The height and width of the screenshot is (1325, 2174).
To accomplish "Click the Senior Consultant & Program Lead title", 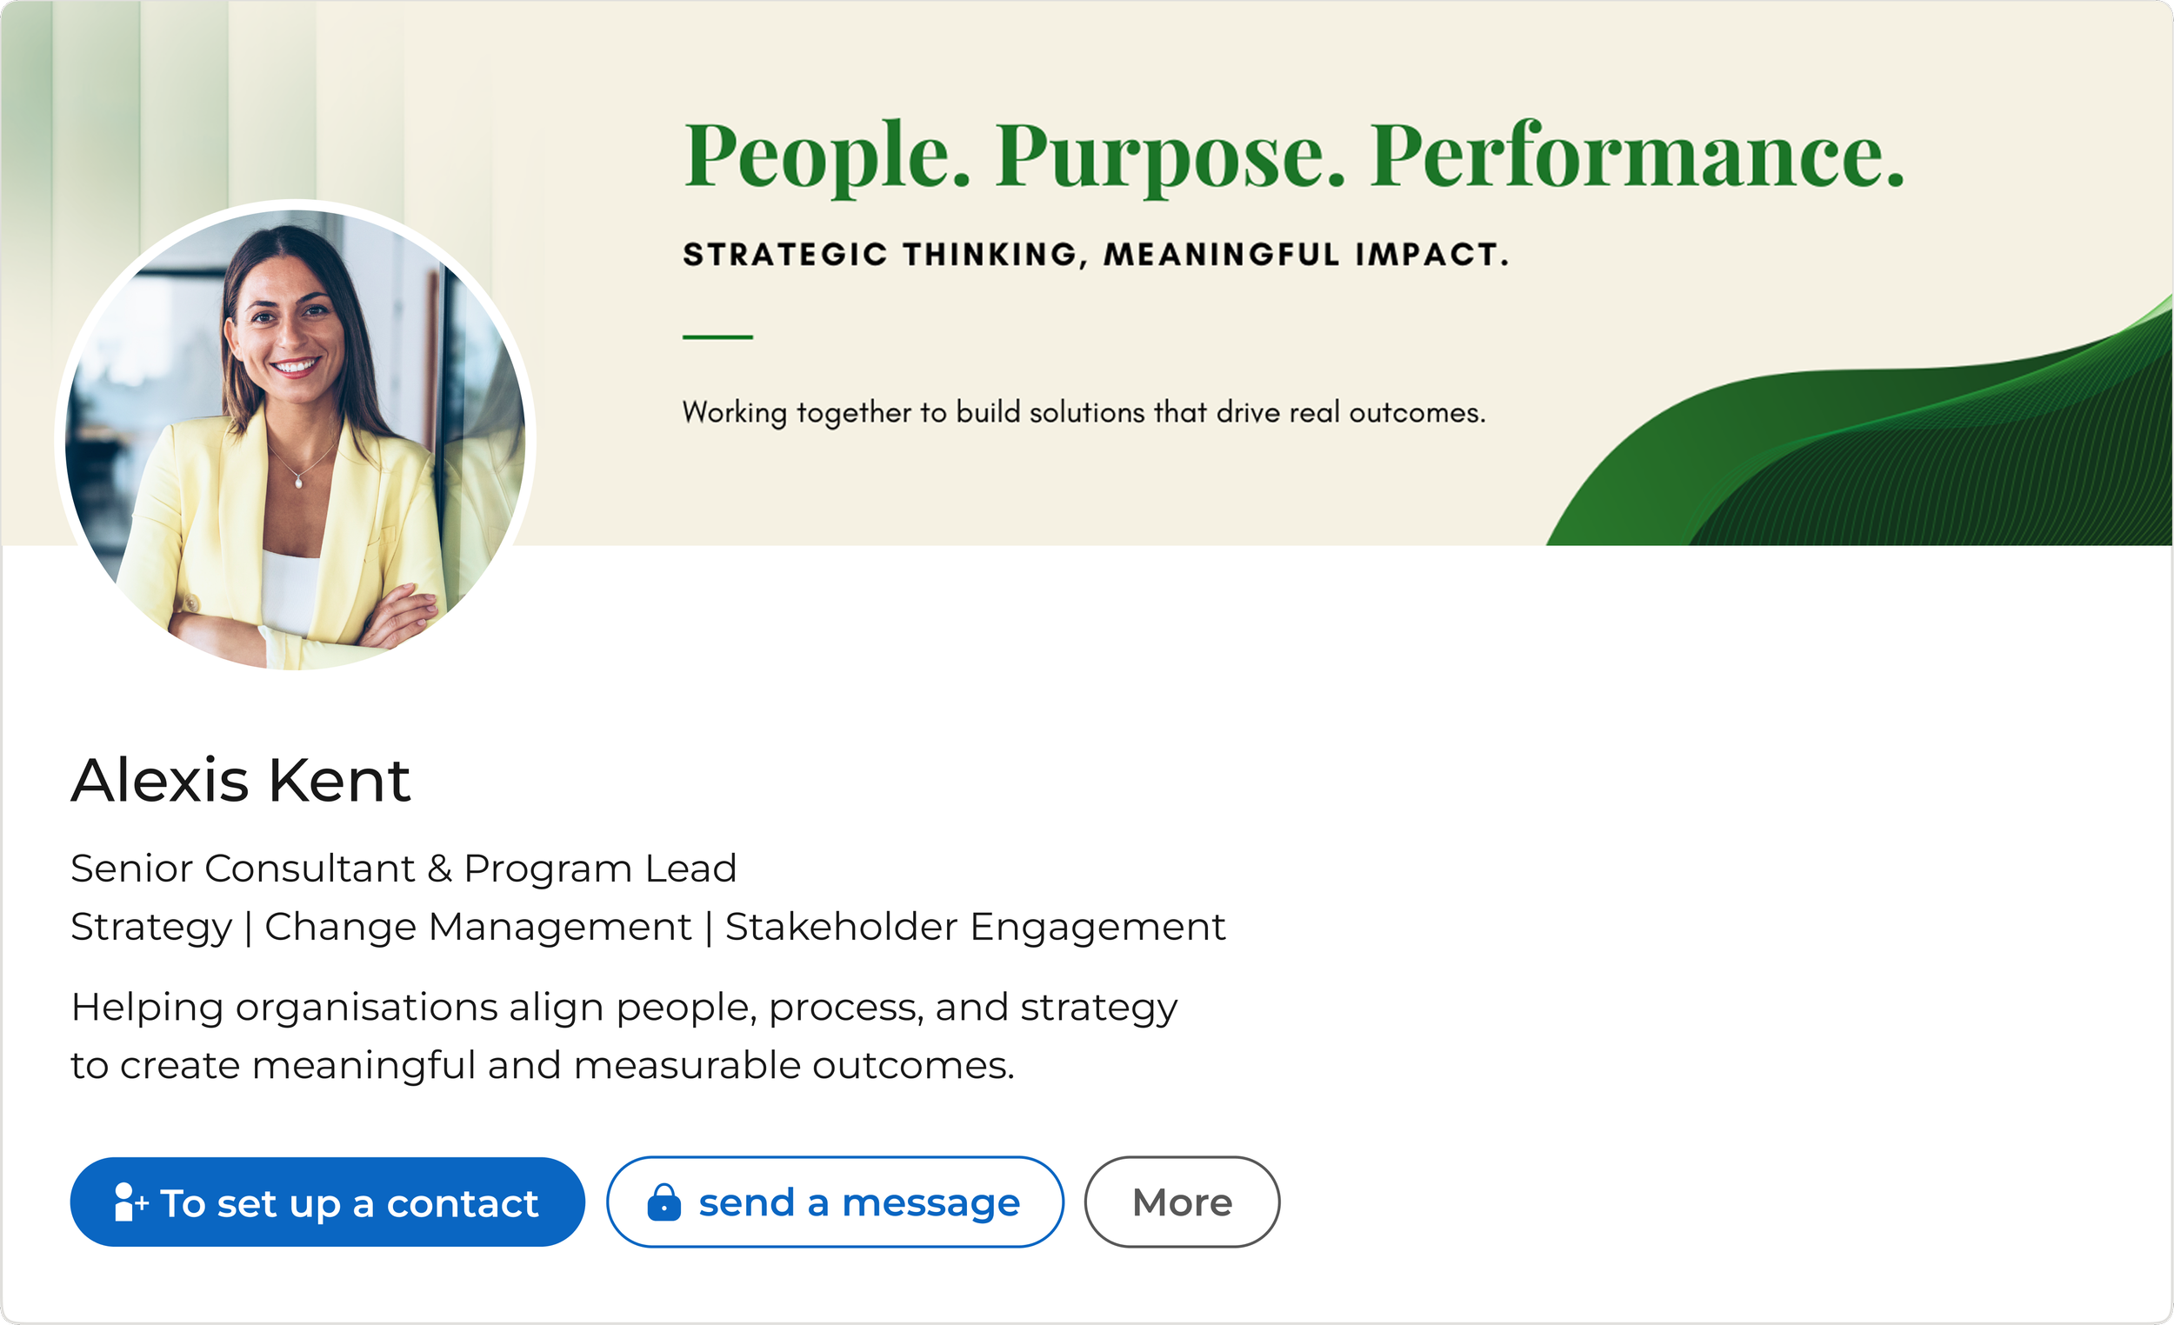I will (x=403, y=869).
